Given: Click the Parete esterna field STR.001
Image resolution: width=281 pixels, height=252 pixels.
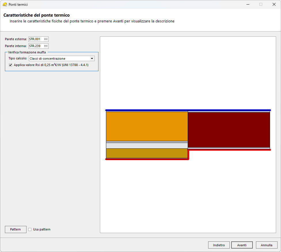Looking at the screenshot, I should (35, 39).
